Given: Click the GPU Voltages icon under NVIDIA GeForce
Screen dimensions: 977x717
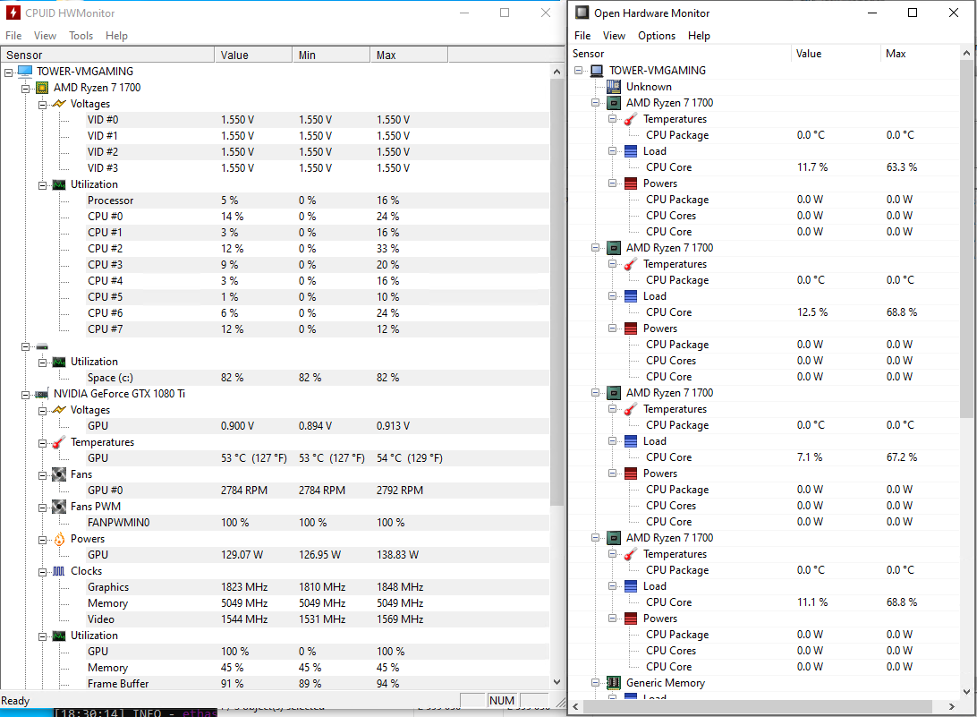Looking at the screenshot, I should (59, 410).
